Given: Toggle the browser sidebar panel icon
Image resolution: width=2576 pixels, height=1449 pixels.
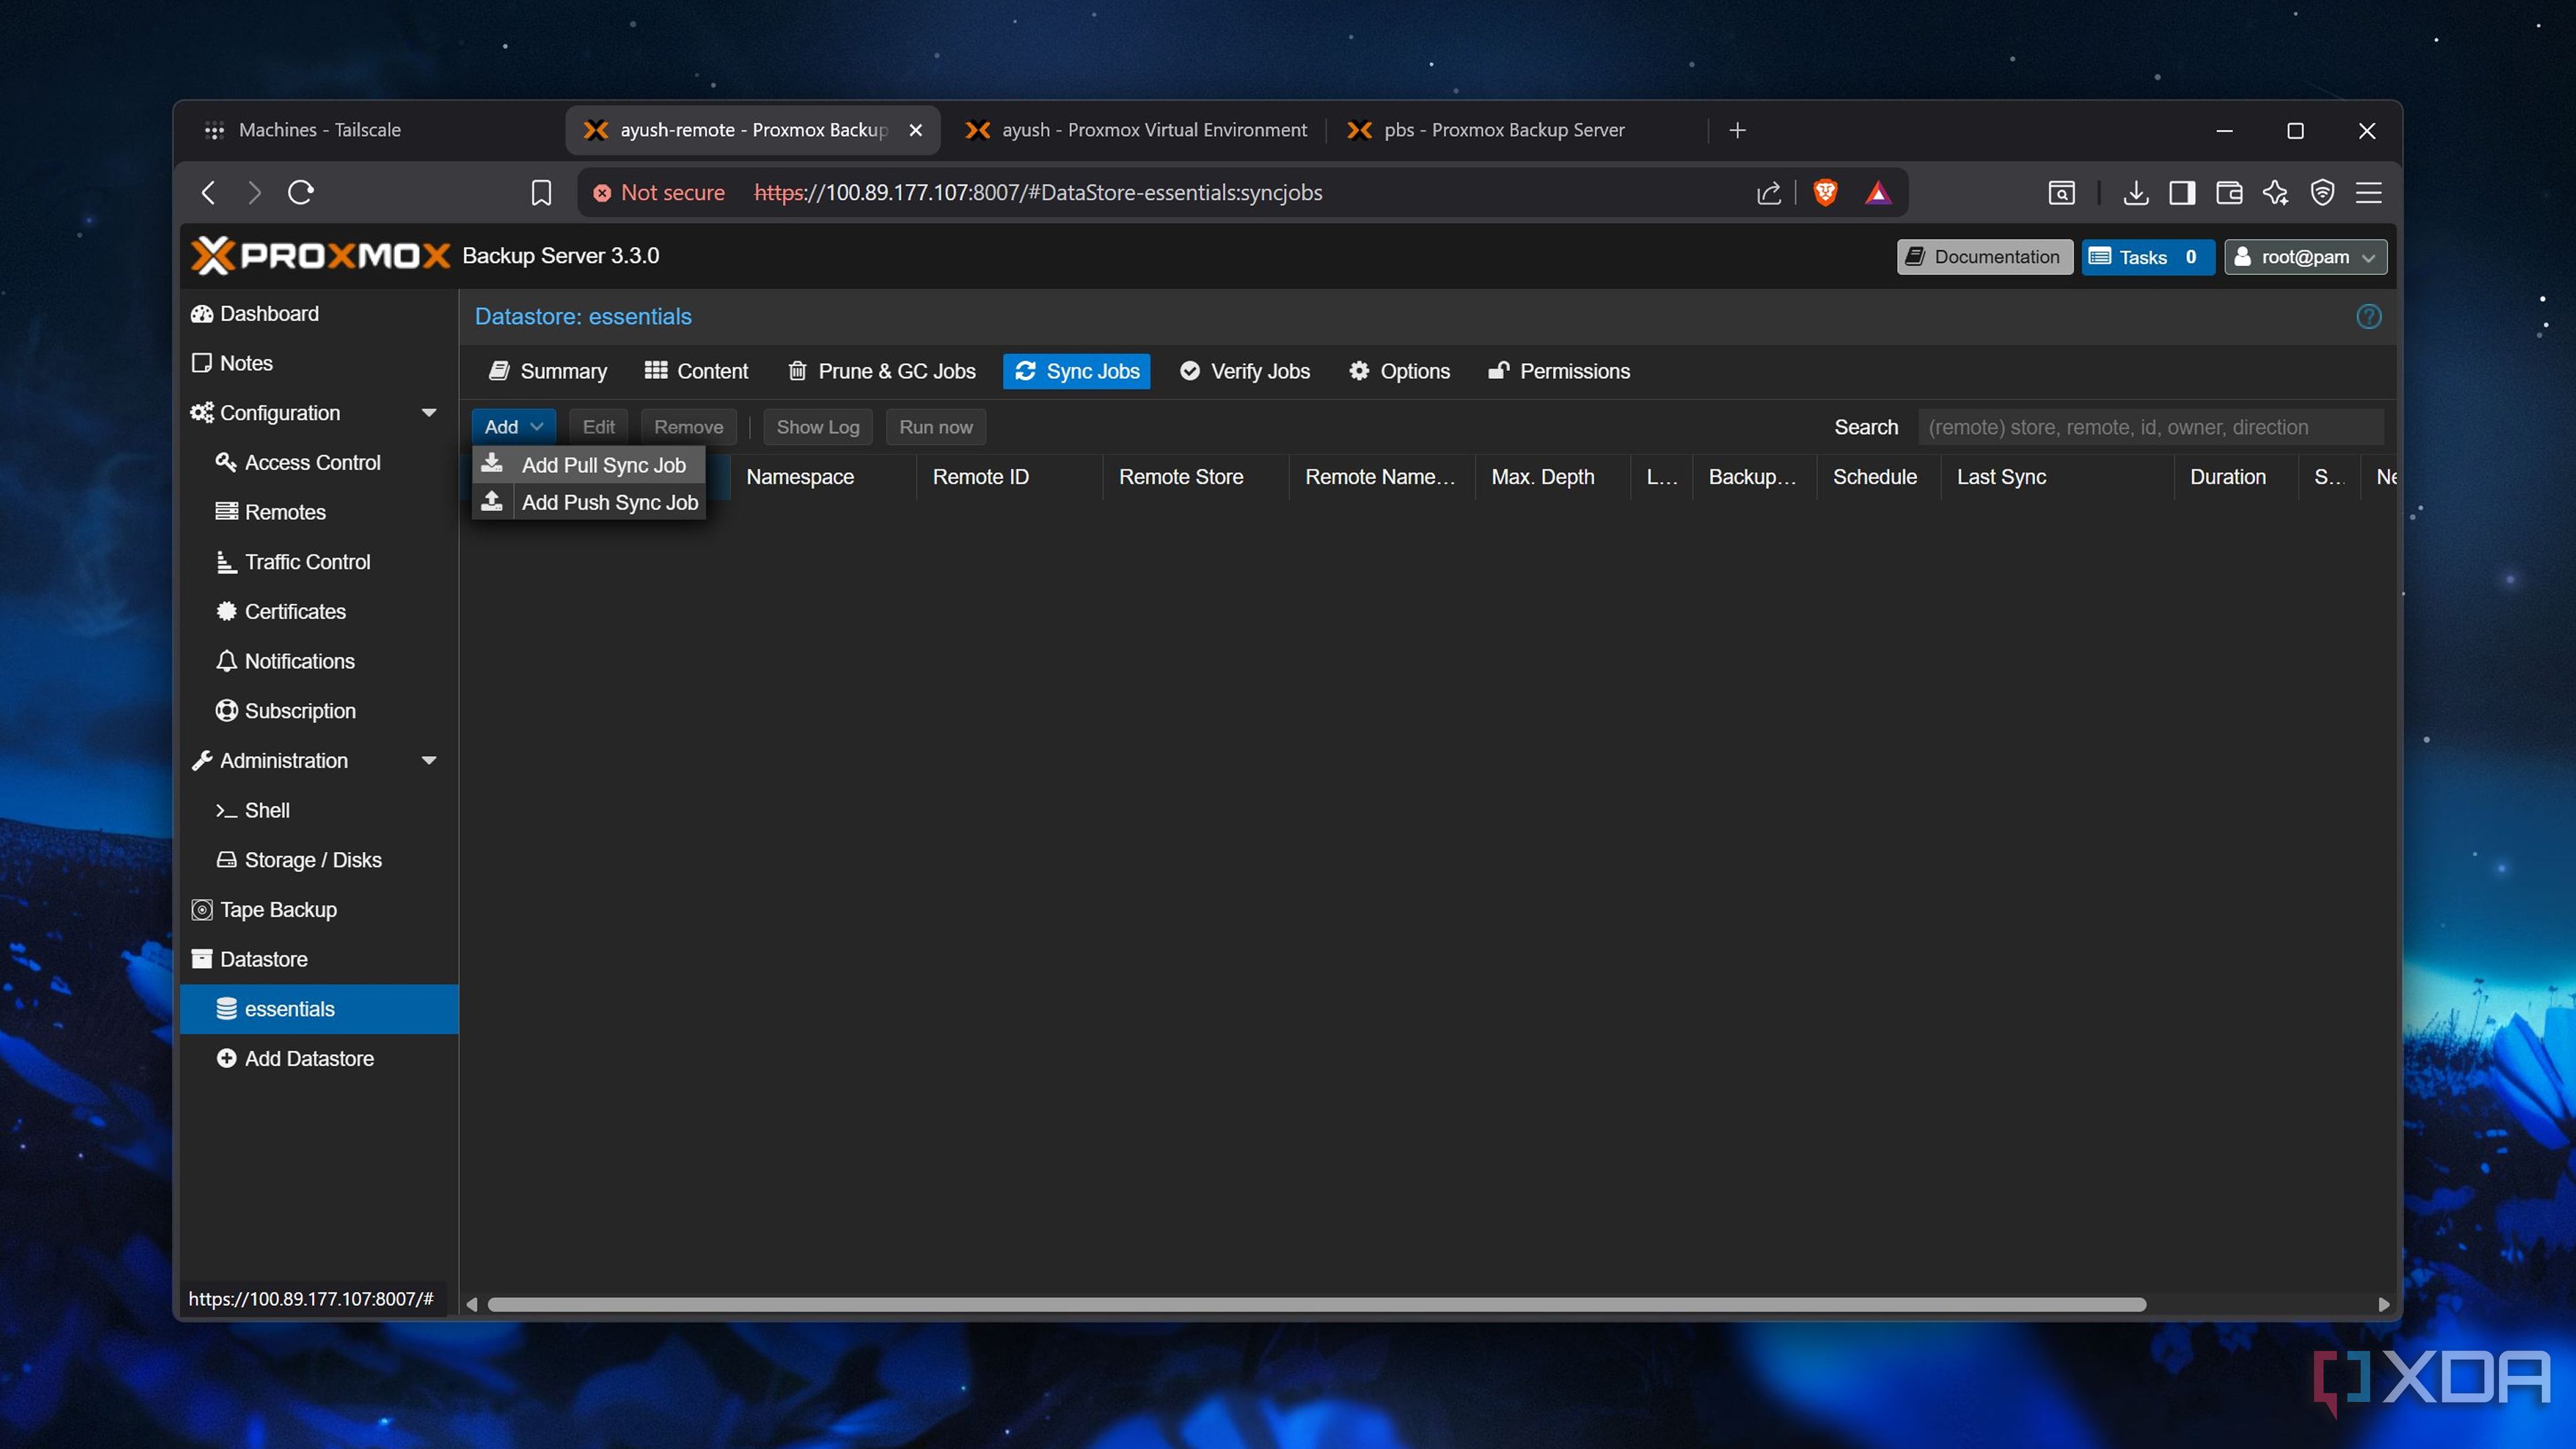Looking at the screenshot, I should click(2182, 193).
